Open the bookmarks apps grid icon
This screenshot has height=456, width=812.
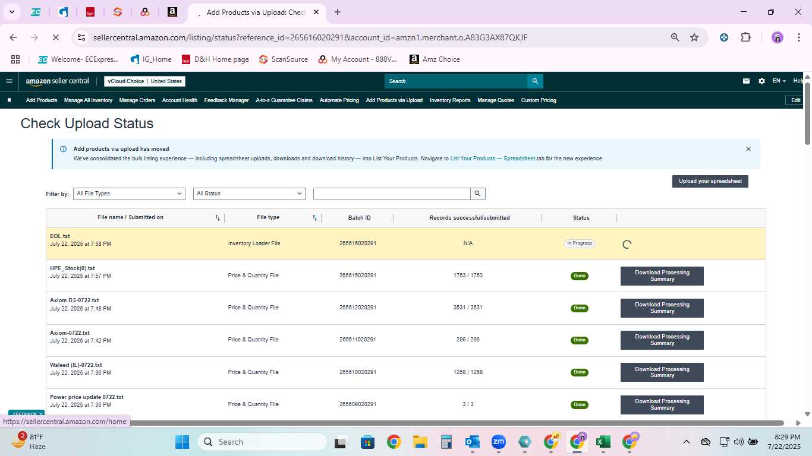pos(15,59)
